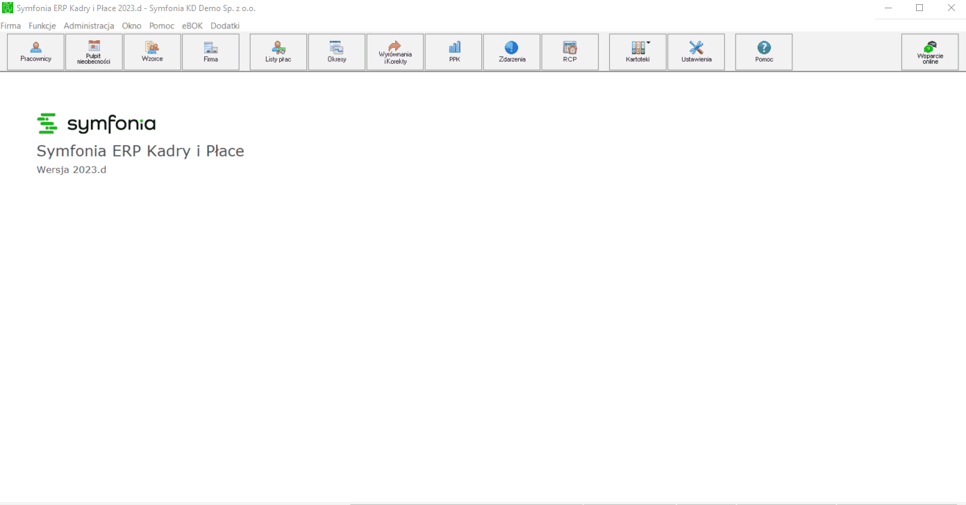The height and width of the screenshot is (505, 966).
Task: Open Wyrównania i Korekty adjustments
Action: tap(395, 52)
